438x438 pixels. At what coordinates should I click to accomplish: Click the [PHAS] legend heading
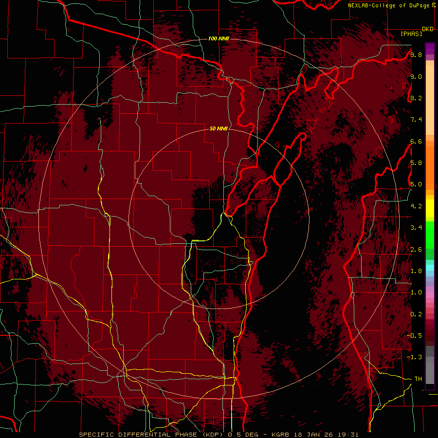pos(411,34)
